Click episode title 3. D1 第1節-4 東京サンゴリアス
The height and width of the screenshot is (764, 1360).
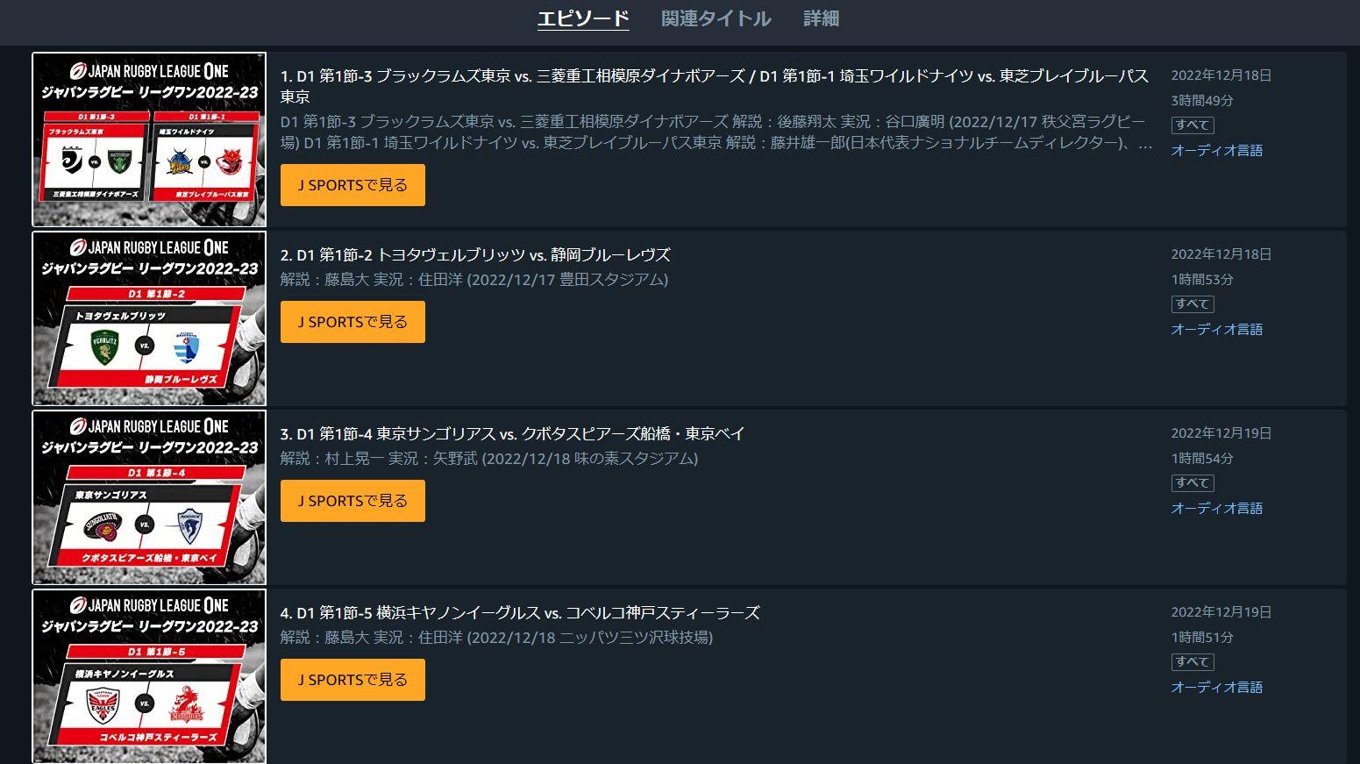click(x=512, y=433)
